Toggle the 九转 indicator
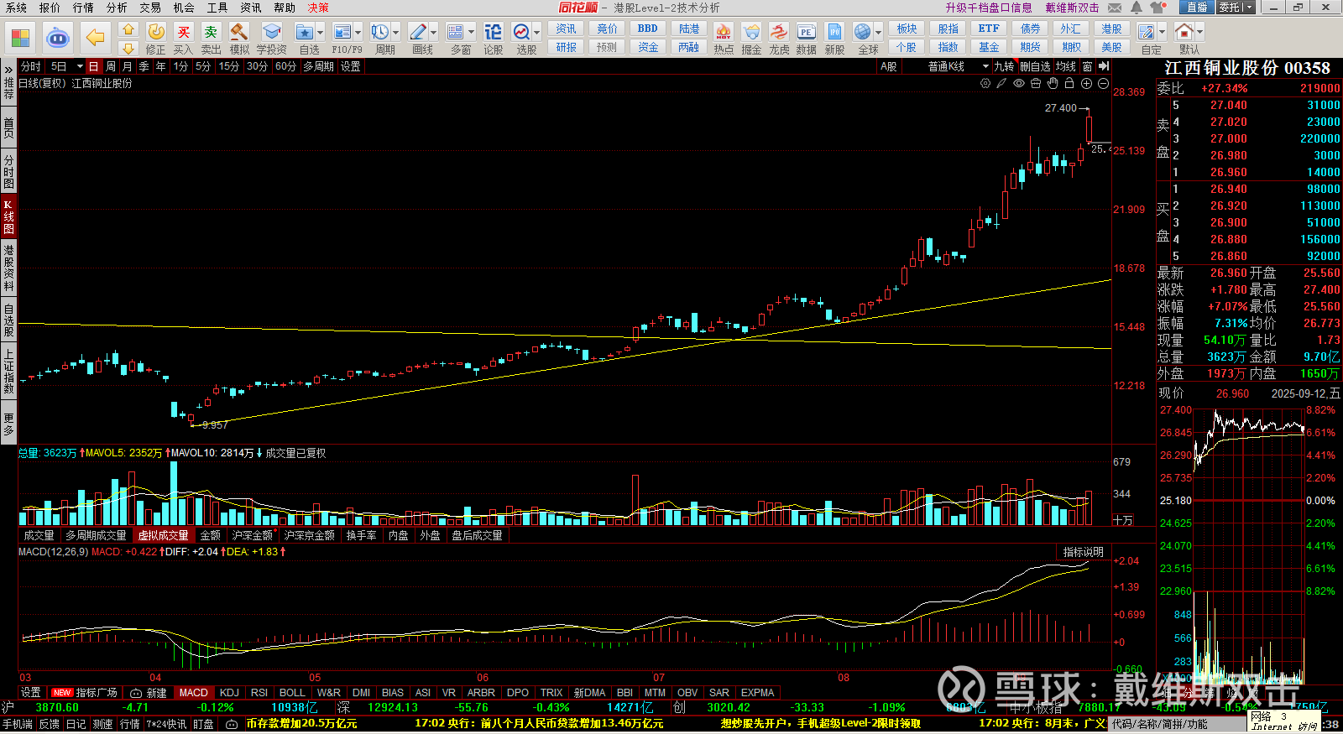This screenshot has width=1343, height=734. pos(1004,66)
